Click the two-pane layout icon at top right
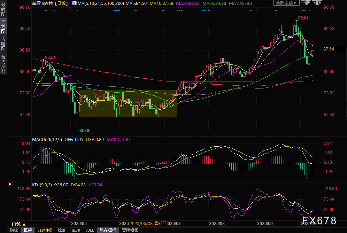 click(x=309, y=3)
